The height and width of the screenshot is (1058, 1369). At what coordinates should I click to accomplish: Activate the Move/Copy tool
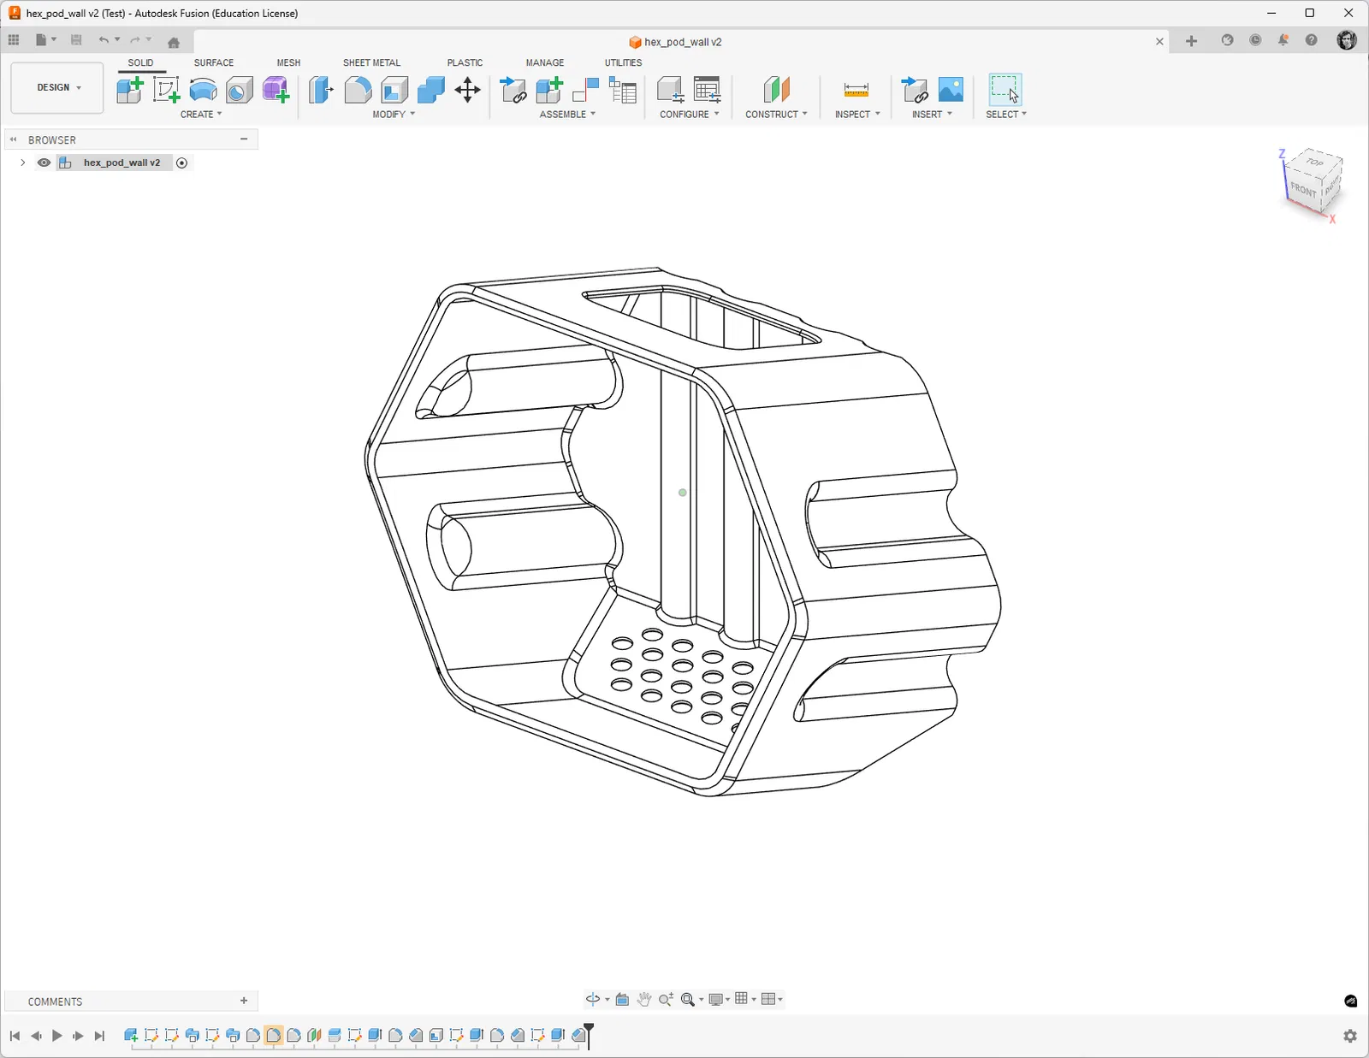click(x=467, y=90)
